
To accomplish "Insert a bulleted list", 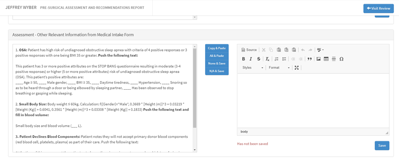I will tap(284, 59).
